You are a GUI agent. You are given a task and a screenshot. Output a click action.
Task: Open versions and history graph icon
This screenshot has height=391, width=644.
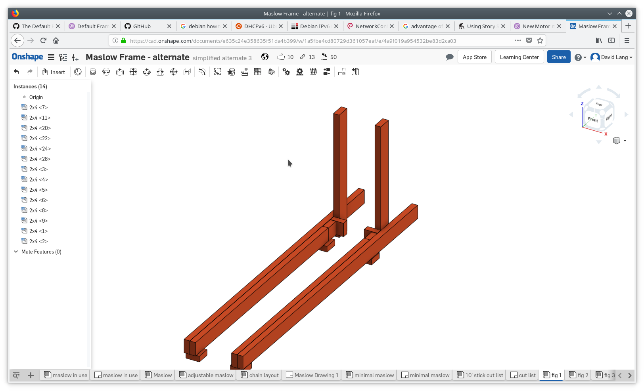[63, 57]
